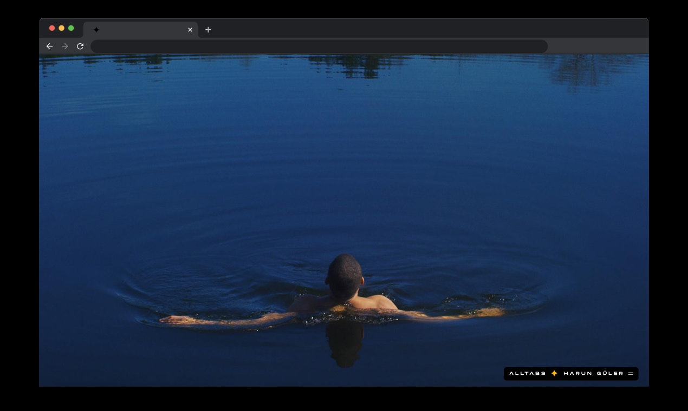
Task: Open a new tab with the plus icon
Action: pos(208,30)
